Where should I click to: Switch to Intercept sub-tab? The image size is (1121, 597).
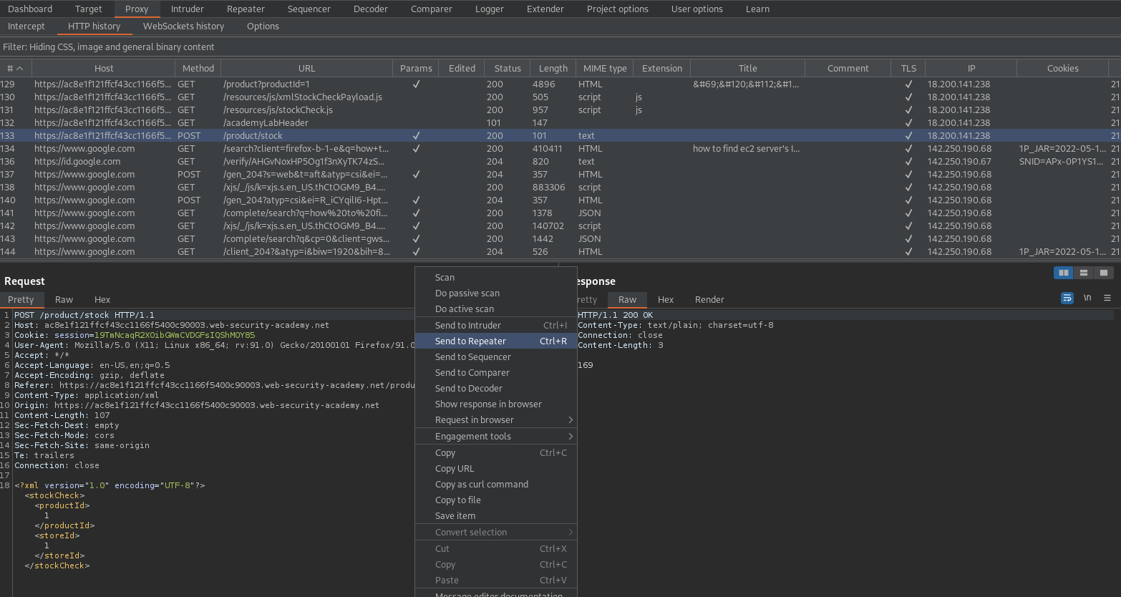(x=26, y=26)
